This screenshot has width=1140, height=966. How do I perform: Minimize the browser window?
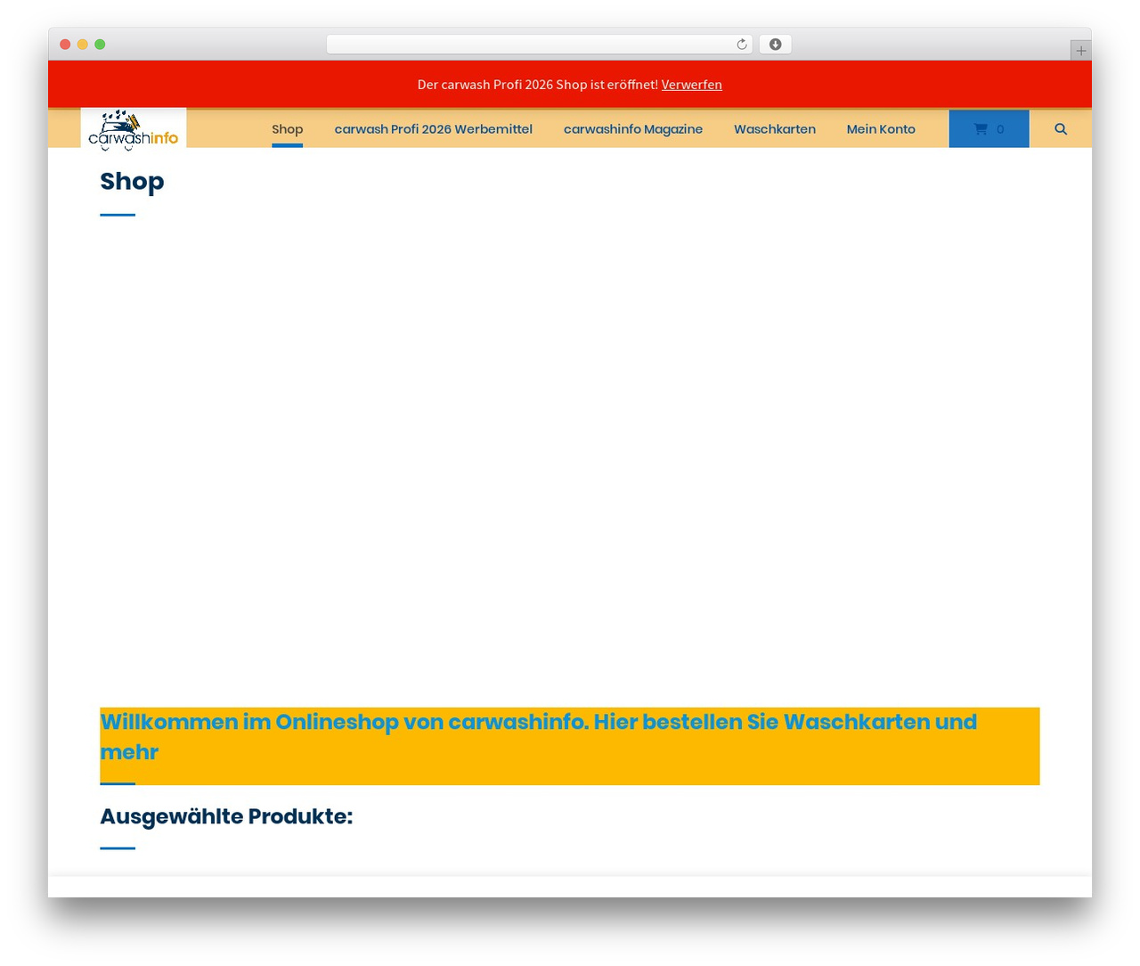tap(83, 45)
